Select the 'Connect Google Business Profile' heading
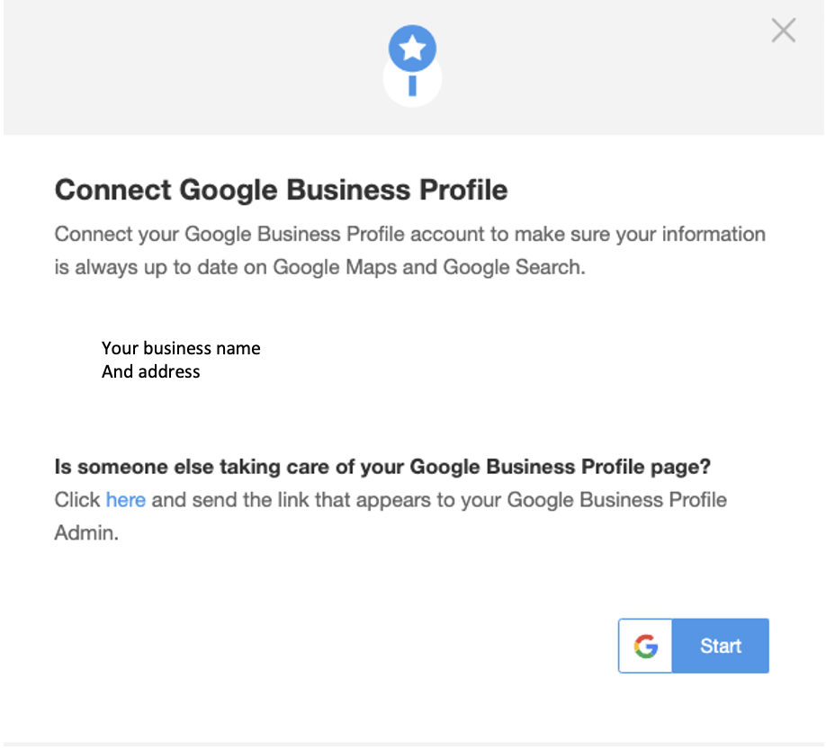The image size is (826, 750). (x=281, y=190)
